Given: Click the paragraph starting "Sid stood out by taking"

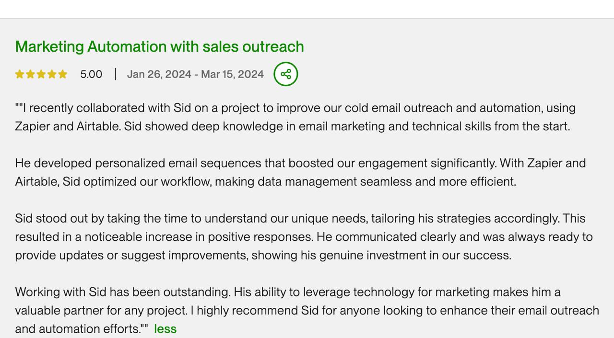Looking at the screenshot, I should (x=304, y=237).
